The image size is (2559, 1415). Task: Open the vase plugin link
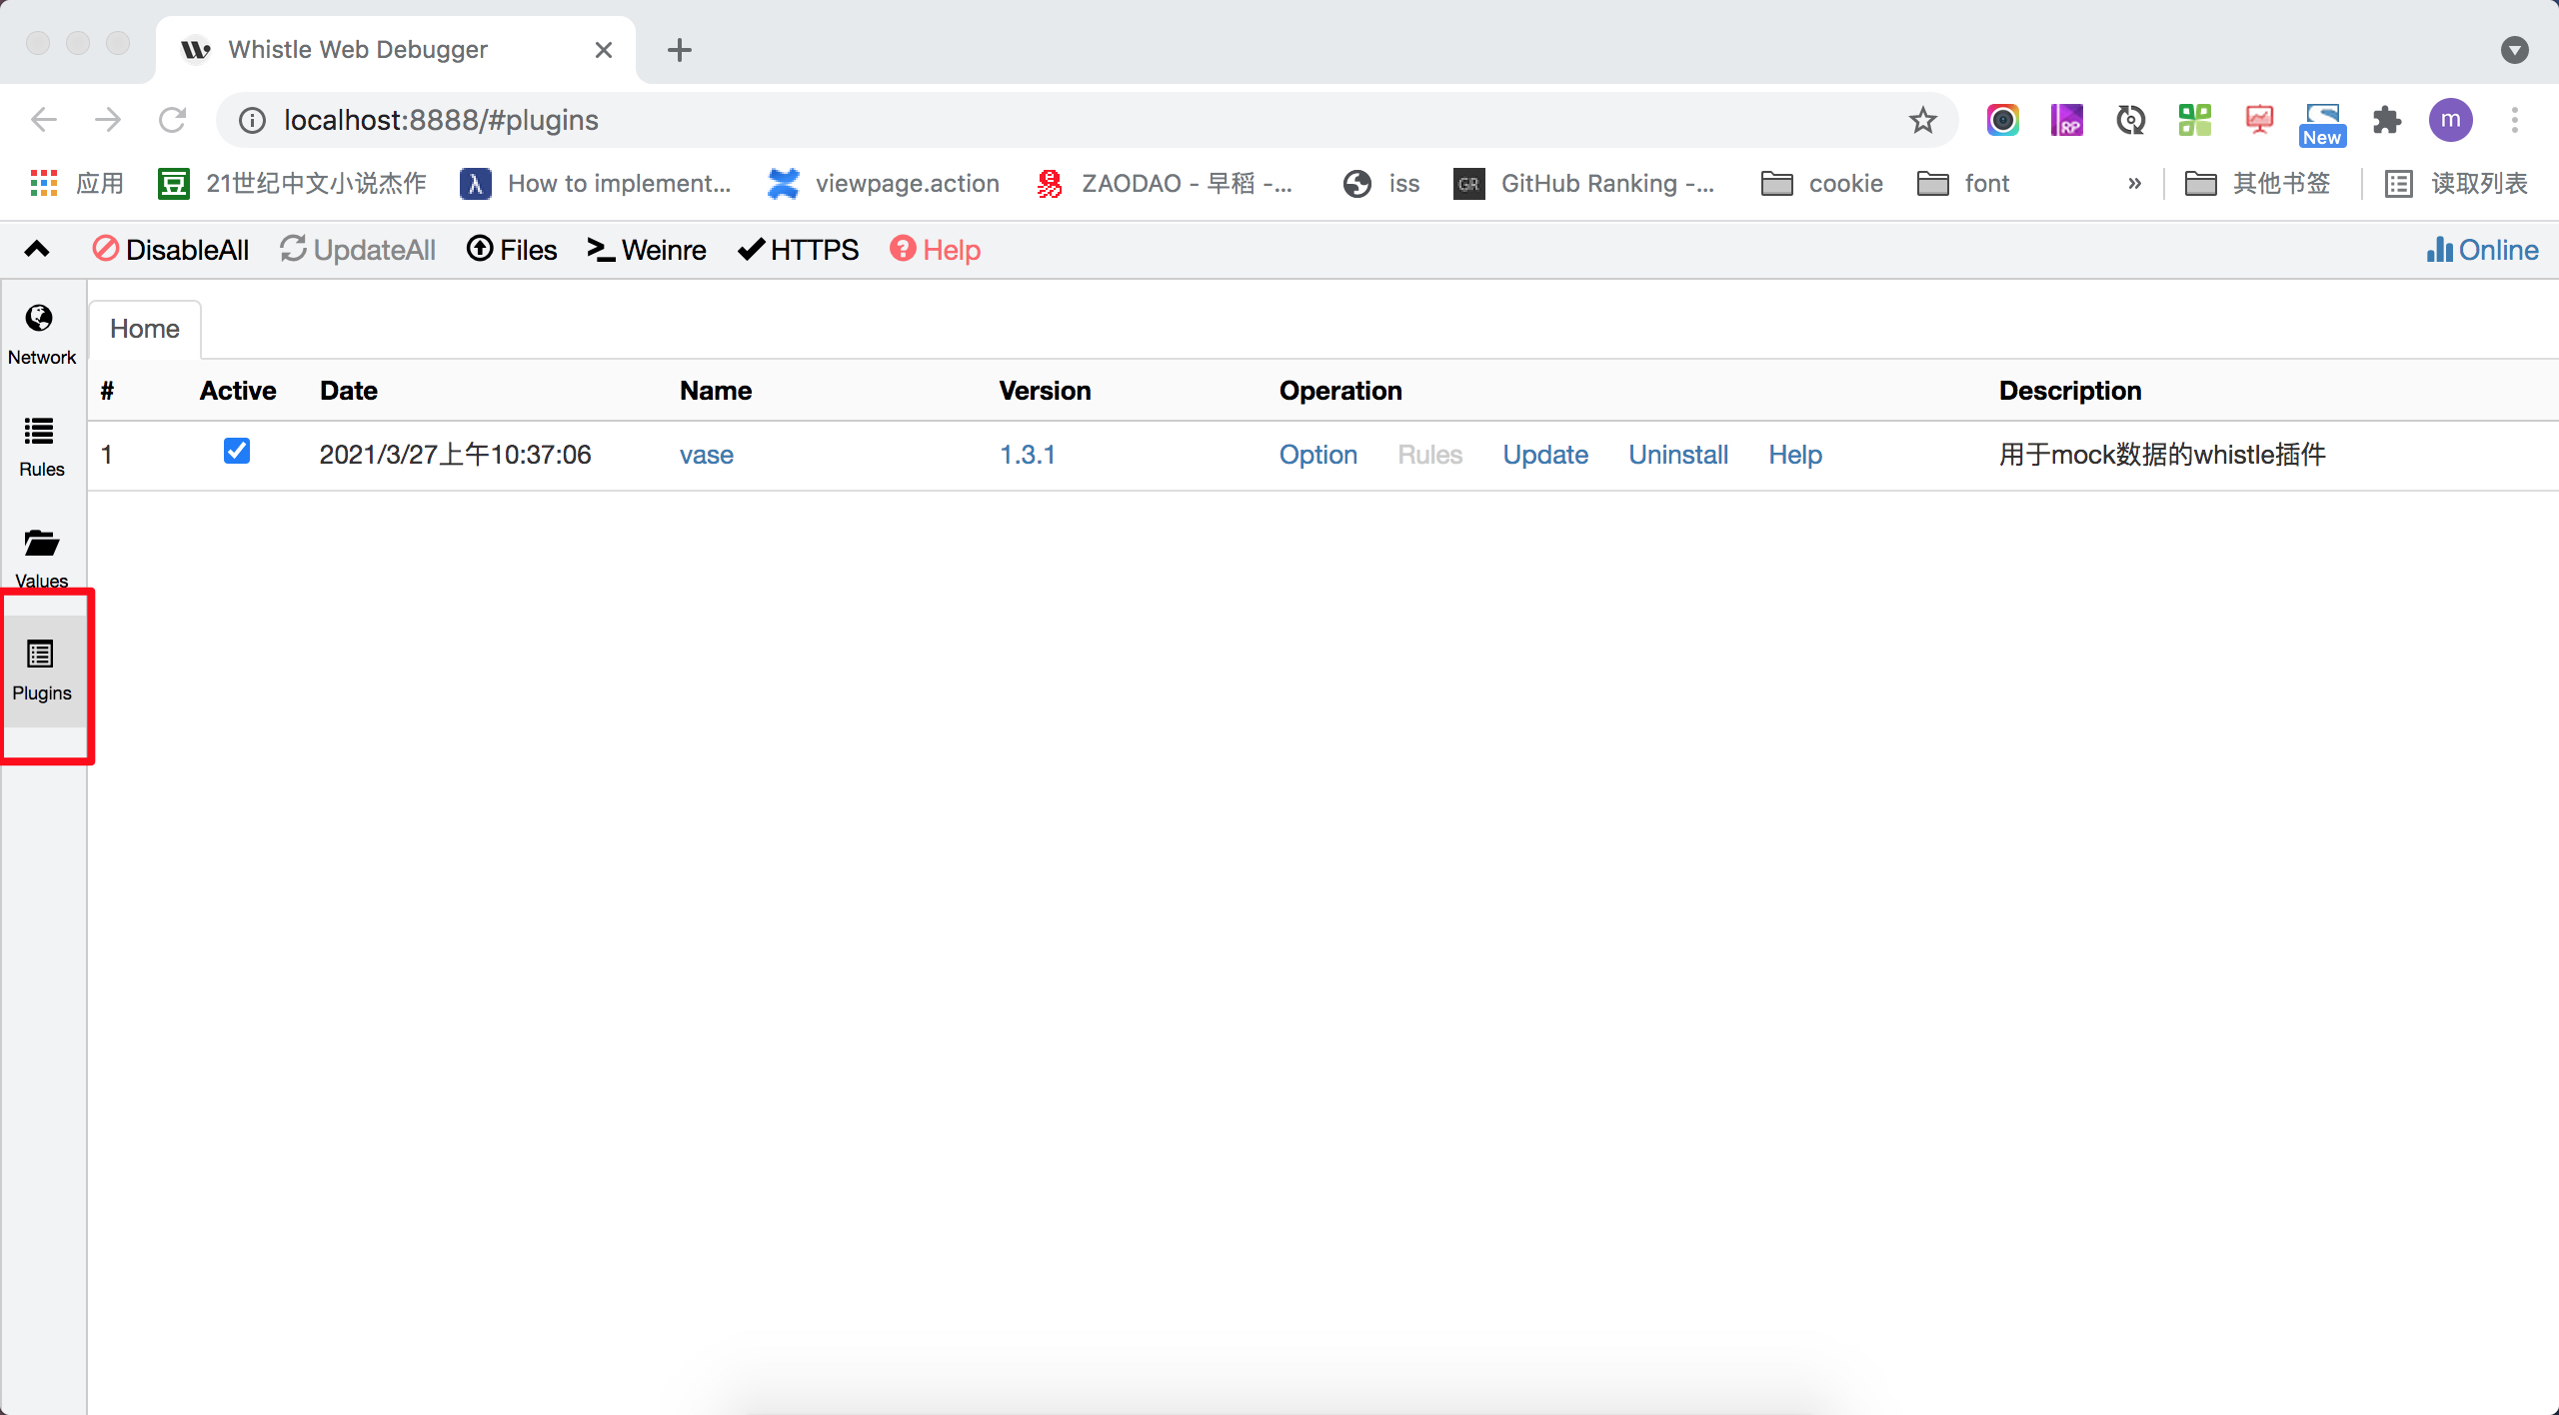[706, 455]
